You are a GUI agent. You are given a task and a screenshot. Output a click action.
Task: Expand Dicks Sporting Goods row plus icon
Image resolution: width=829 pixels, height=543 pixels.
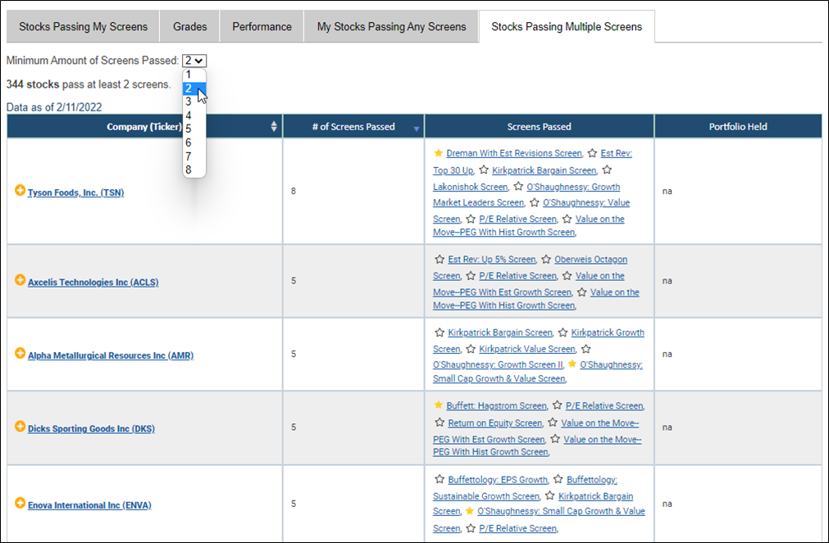[x=20, y=427]
